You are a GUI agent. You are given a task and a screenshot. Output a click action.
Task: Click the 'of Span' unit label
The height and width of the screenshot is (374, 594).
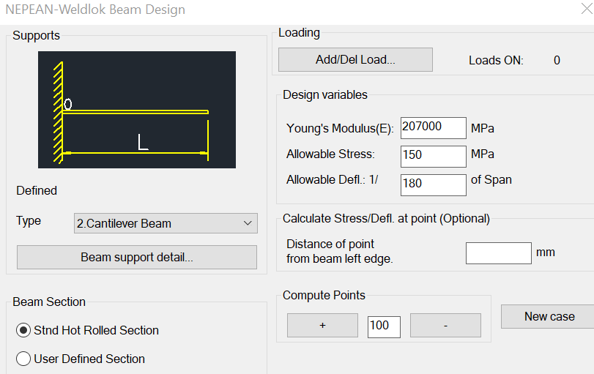tap(491, 180)
